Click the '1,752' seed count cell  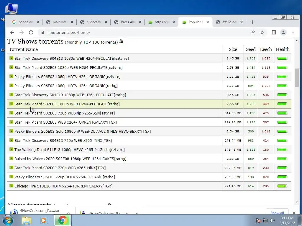click(x=251, y=59)
